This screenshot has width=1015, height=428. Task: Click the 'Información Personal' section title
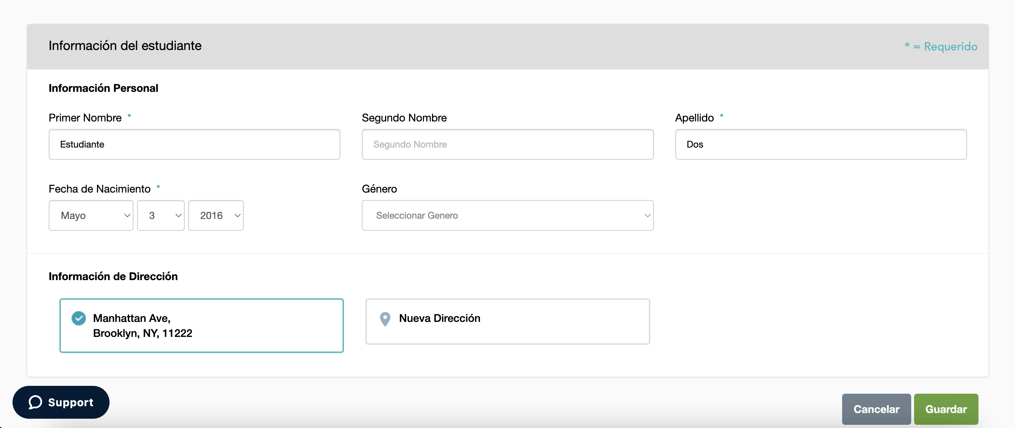[103, 88]
